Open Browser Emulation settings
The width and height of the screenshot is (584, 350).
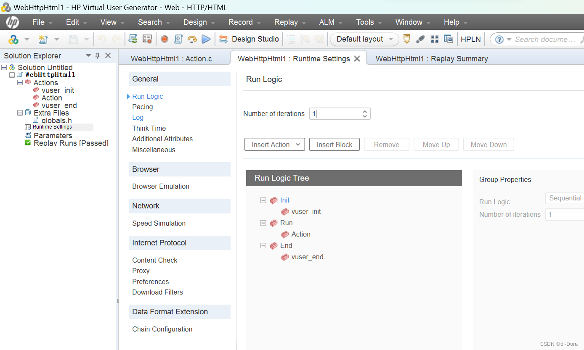point(161,186)
